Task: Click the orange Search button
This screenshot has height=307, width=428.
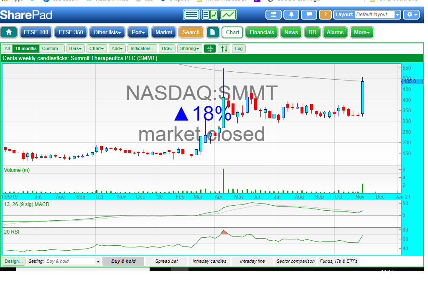Action: click(x=191, y=32)
